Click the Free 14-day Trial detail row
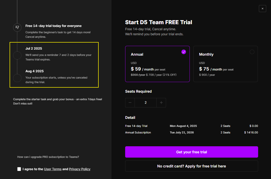The image size is (271, 179). pos(192,126)
